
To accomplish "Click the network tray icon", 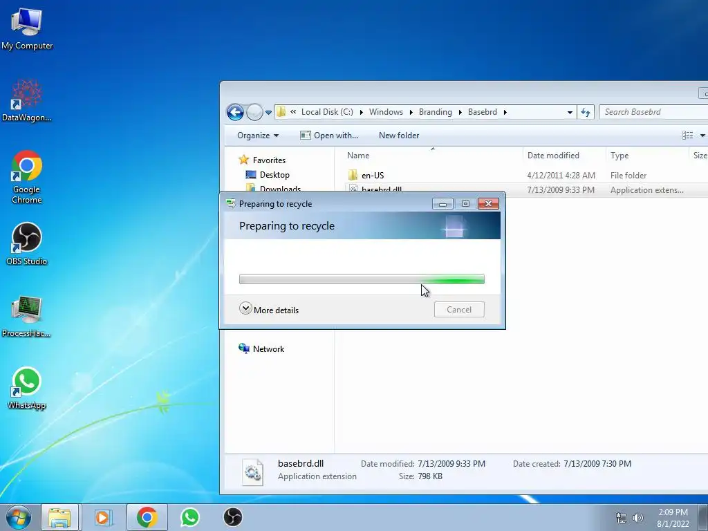I will tap(622, 518).
